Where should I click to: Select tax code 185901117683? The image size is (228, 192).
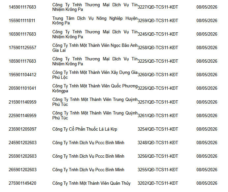pos(22,61)
